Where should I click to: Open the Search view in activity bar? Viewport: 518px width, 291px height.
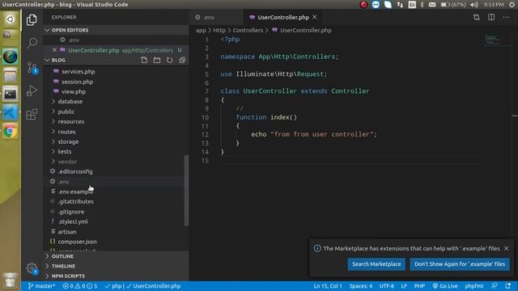(32, 43)
